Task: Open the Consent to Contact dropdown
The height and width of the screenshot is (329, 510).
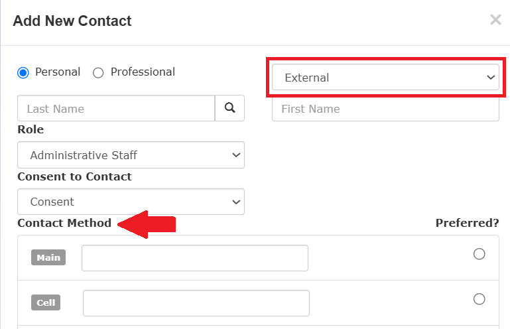Action: (131, 202)
